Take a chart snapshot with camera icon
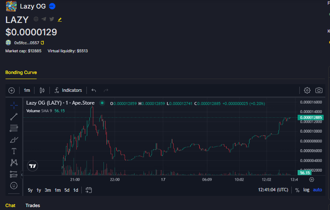The image size is (330, 210). pyautogui.click(x=319, y=91)
